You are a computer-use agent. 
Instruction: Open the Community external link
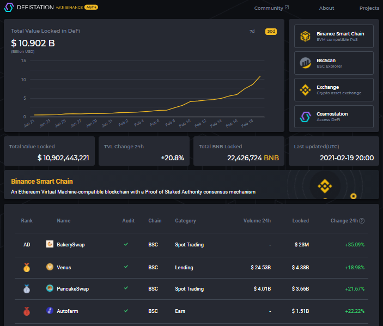point(271,8)
